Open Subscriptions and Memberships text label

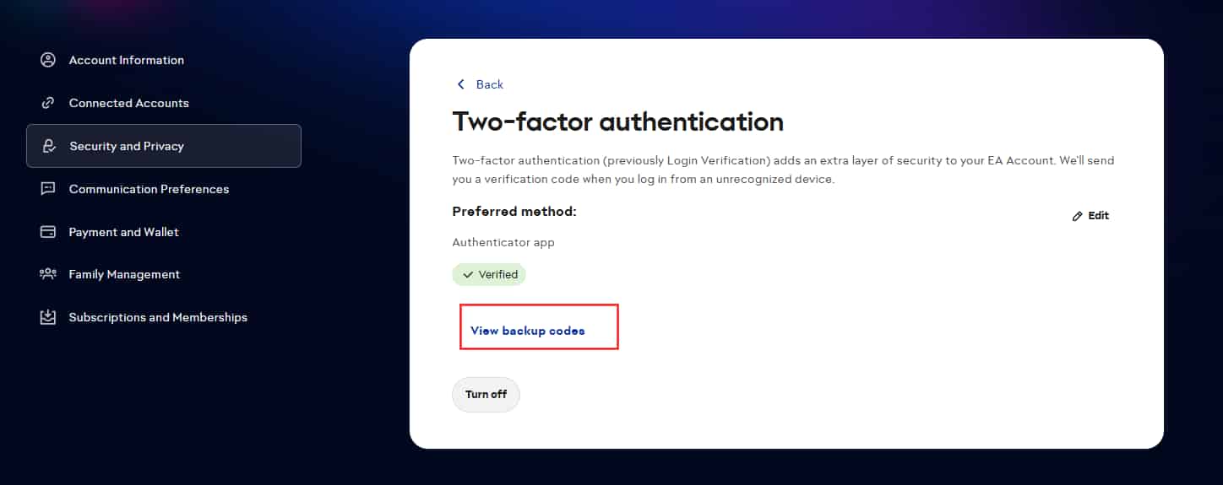(x=158, y=317)
